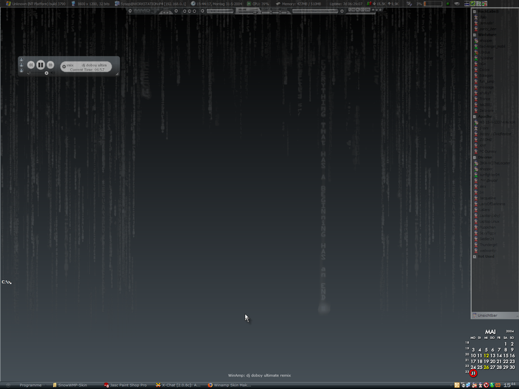This screenshot has width=519, height=389.
Task: Switch to Jasc Paint Shop Pro window
Action: tap(127, 385)
